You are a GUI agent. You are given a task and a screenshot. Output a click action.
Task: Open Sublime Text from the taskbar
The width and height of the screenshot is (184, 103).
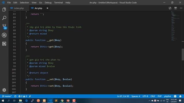tap(56, 100)
